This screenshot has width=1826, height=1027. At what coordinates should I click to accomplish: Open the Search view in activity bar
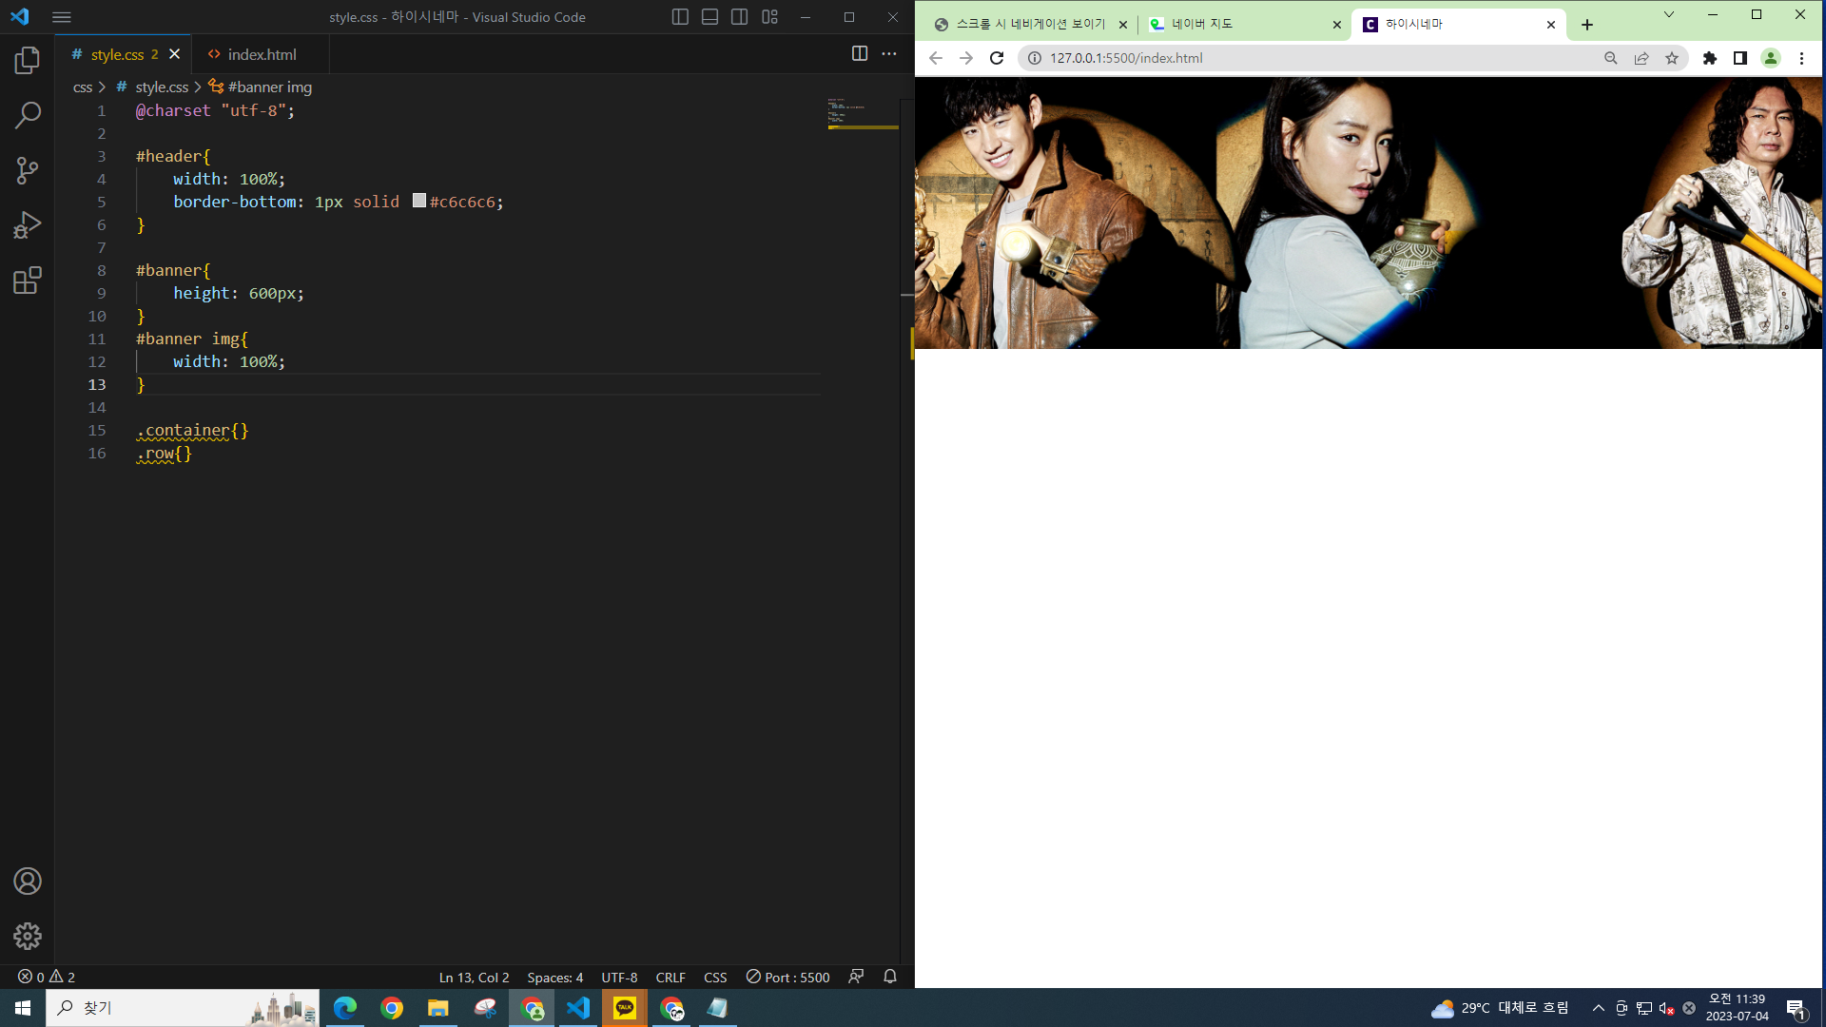click(x=28, y=116)
